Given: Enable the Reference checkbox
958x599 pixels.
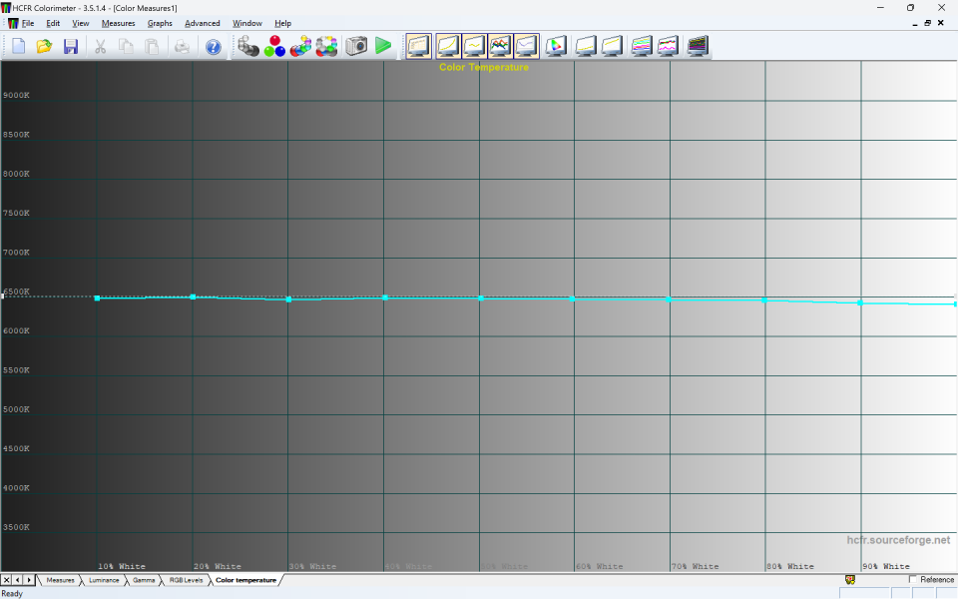Looking at the screenshot, I should click(x=913, y=580).
